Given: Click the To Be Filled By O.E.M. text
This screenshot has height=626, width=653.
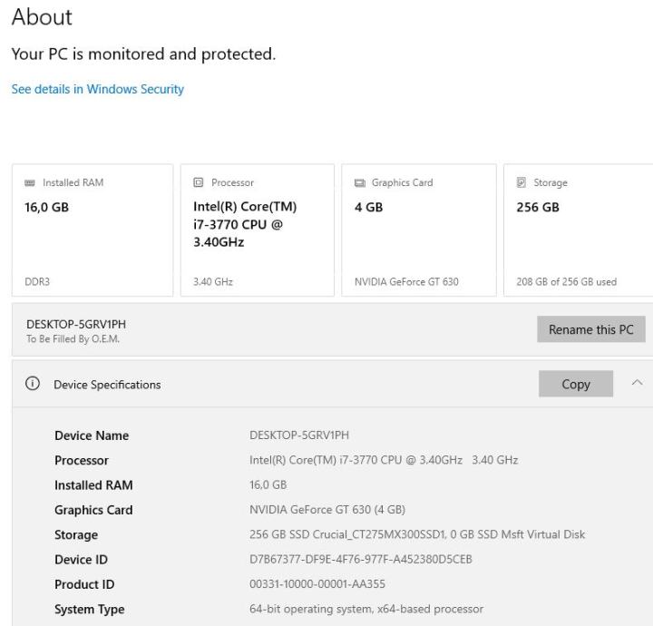Looking at the screenshot, I should 73,339.
